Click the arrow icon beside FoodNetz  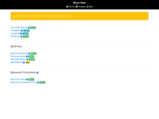21,33
